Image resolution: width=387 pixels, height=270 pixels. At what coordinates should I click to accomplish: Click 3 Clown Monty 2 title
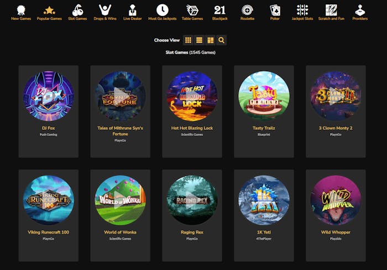336,128
